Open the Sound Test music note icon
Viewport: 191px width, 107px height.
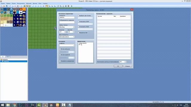[x=66, y=6]
